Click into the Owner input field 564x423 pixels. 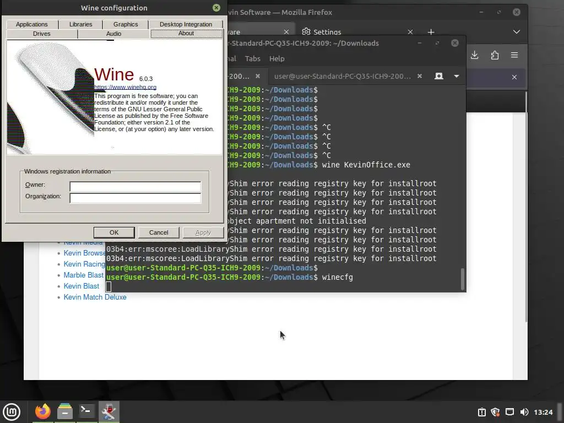tap(135, 186)
